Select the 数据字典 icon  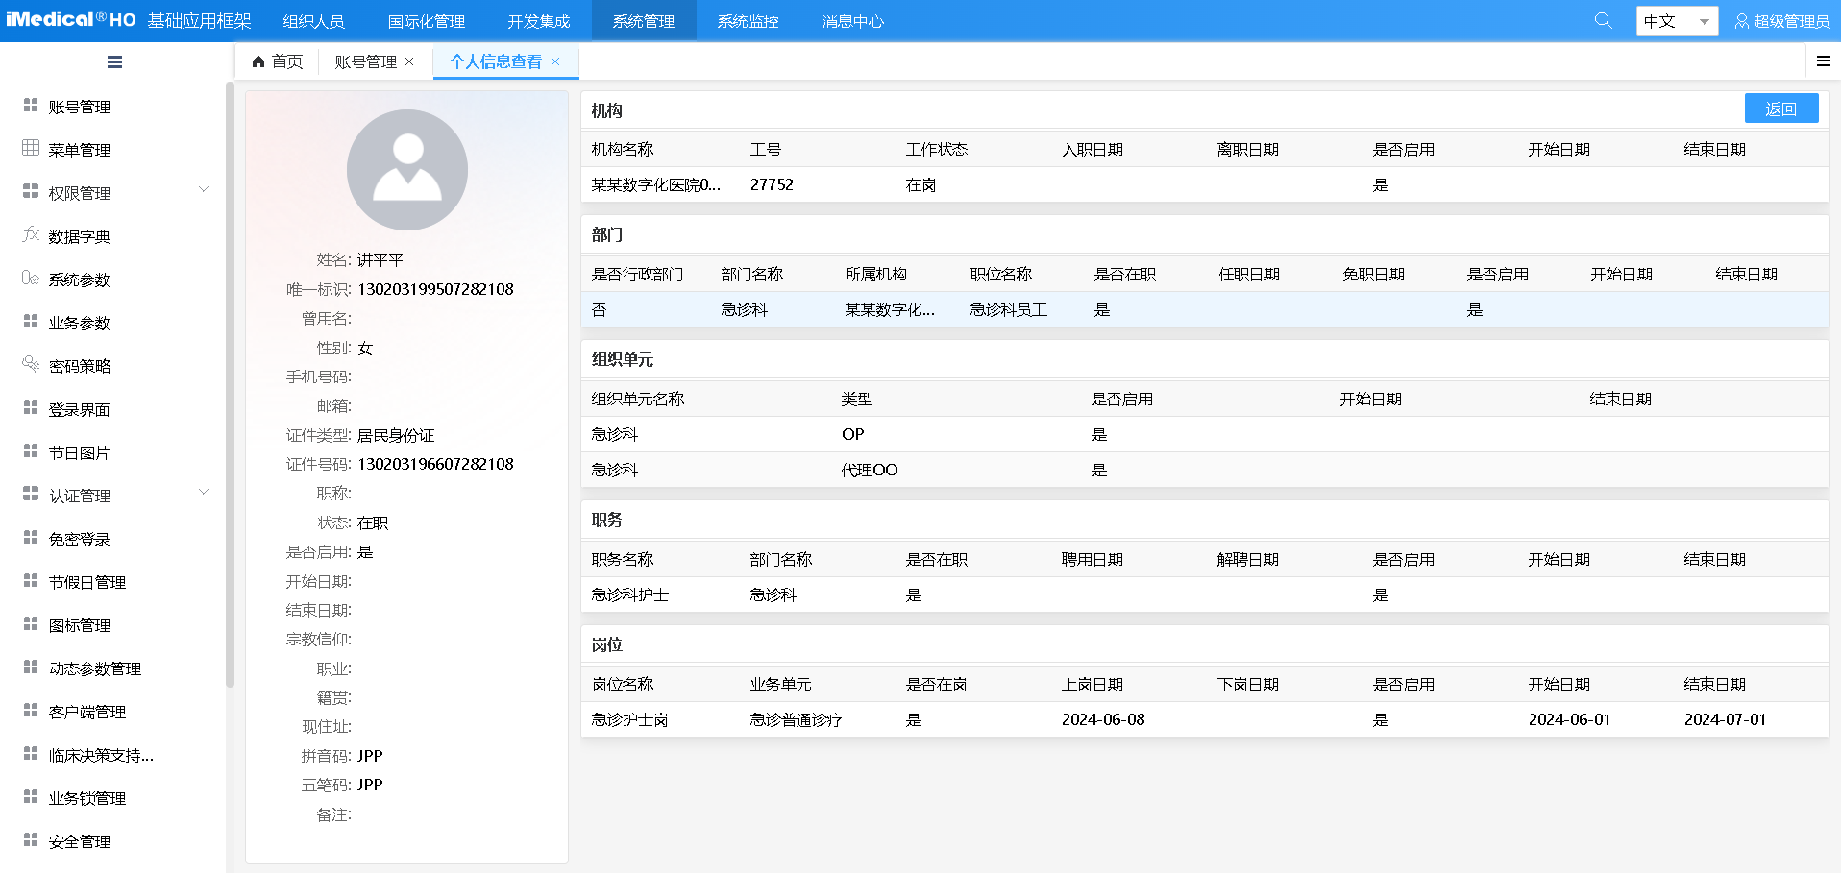click(29, 235)
